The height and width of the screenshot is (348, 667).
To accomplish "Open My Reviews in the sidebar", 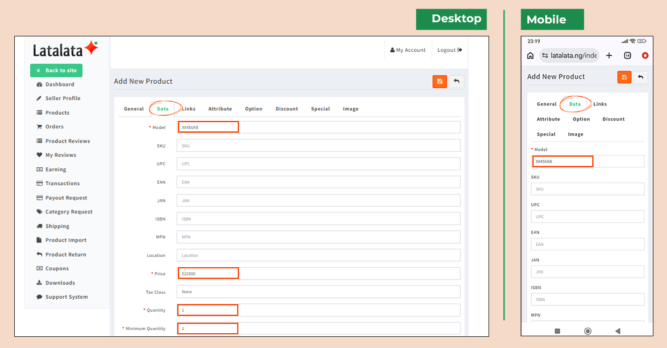I will [x=56, y=155].
